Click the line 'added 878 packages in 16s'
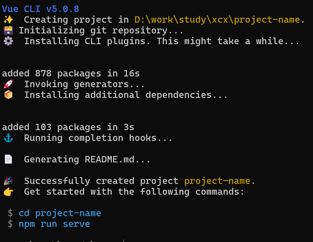This screenshot has width=313, height=242. coord(71,74)
